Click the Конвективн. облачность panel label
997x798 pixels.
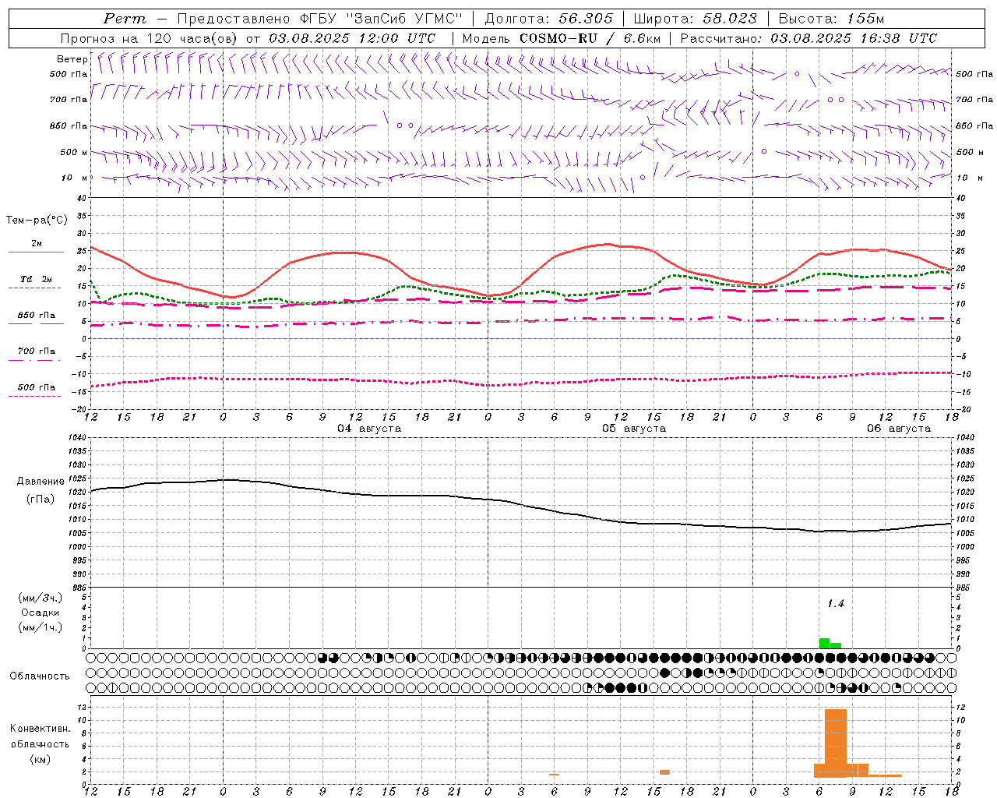tap(40, 736)
